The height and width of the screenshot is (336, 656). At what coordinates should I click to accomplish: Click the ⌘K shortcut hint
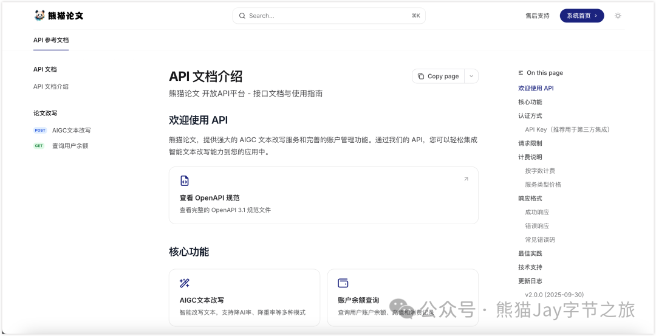coord(416,16)
